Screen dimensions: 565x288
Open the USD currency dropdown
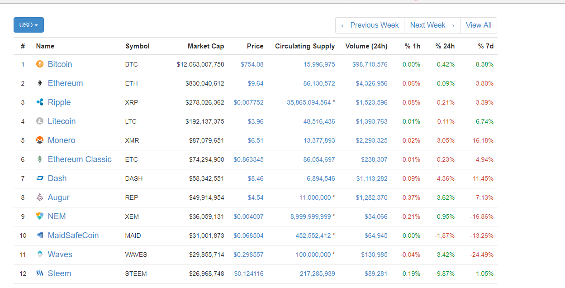point(28,25)
